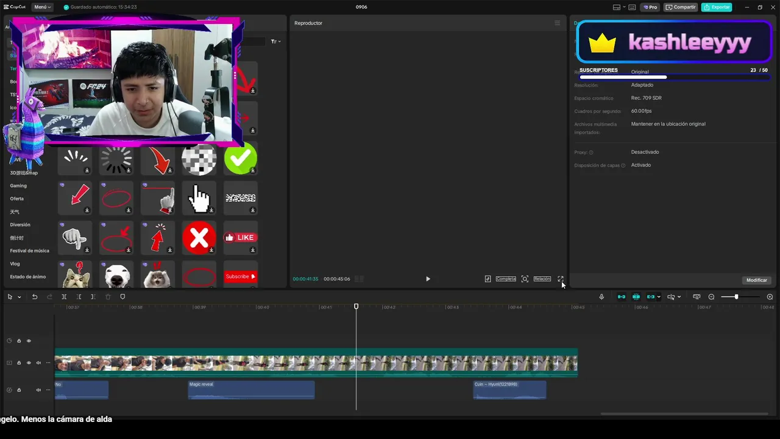Image resolution: width=780 pixels, height=439 pixels.
Task: Click the microphone record voiceover icon
Action: (601, 297)
